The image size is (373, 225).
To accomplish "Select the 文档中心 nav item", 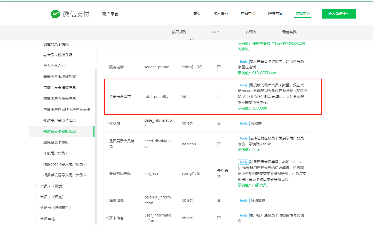I will tap(303, 13).
